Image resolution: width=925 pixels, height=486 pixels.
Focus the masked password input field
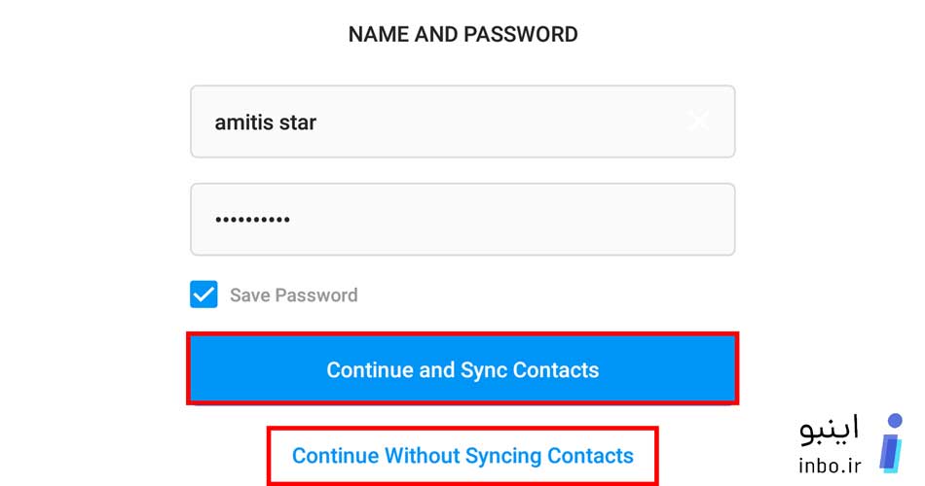point(462,219)
